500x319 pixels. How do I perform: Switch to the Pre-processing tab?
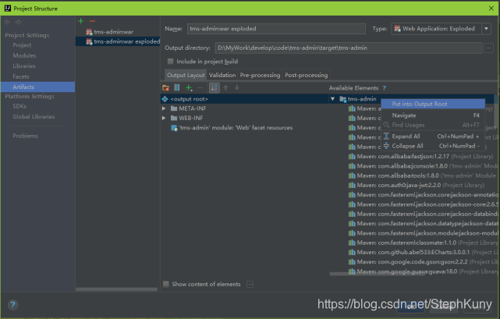[x=260, y=75]
